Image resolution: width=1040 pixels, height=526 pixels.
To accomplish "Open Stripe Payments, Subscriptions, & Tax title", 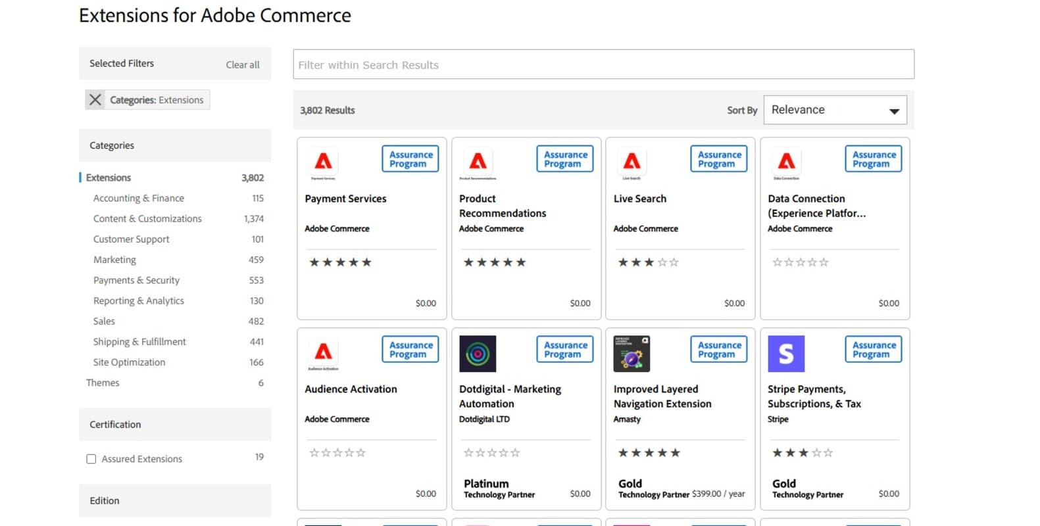I will point(814,396).
